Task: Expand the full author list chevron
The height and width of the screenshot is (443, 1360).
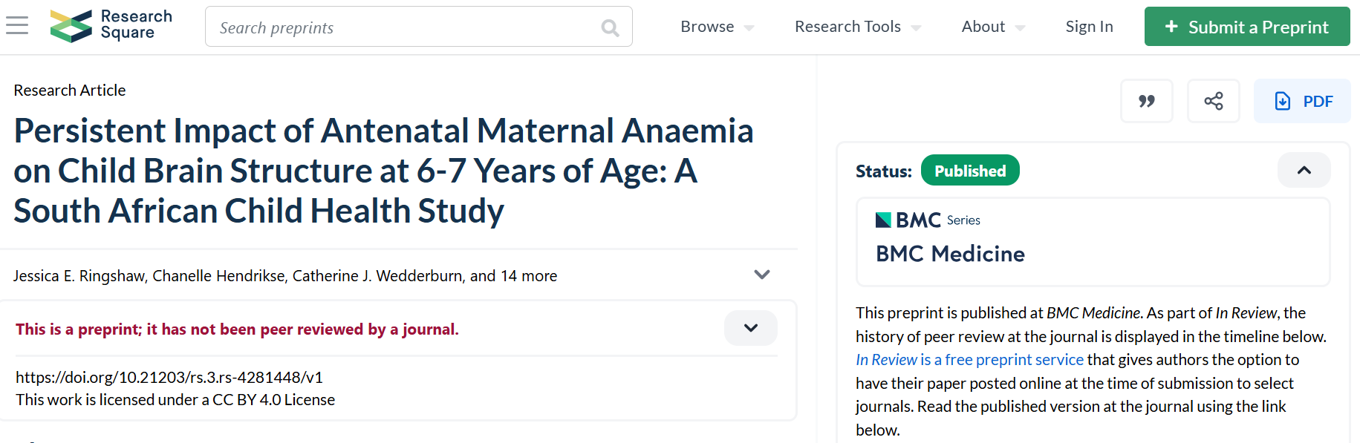Action: click(x=761, y=275)
